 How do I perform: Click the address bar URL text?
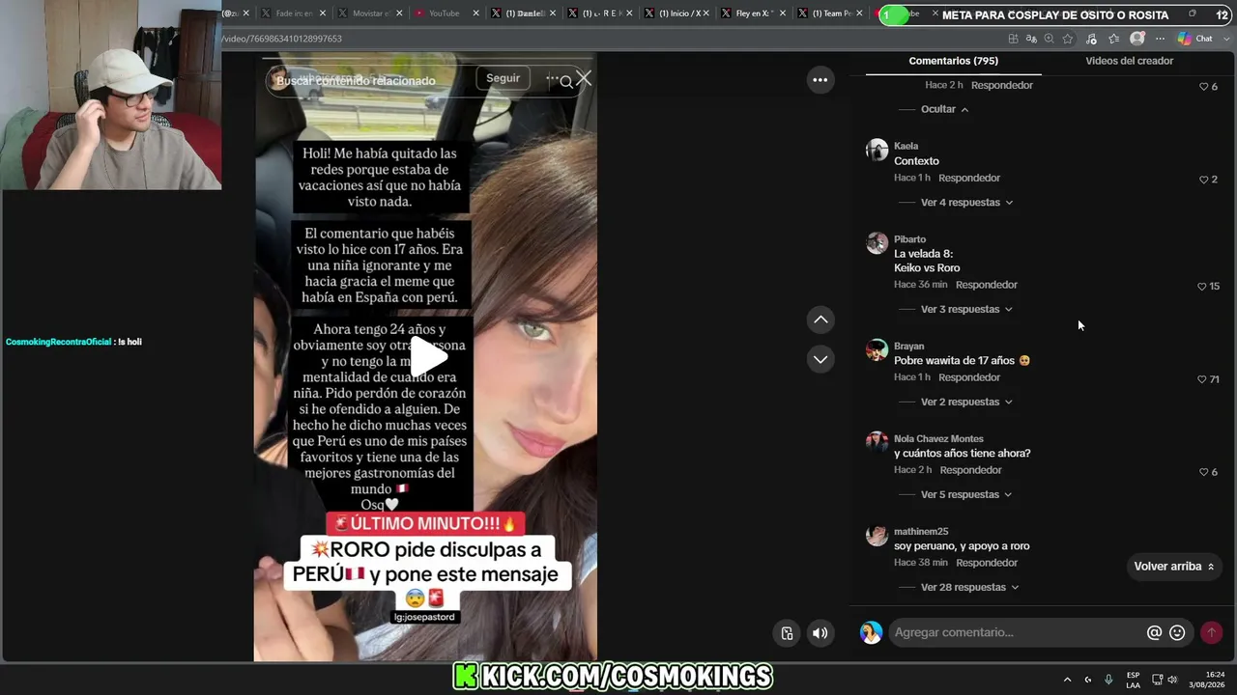click(x=282, y=39)
